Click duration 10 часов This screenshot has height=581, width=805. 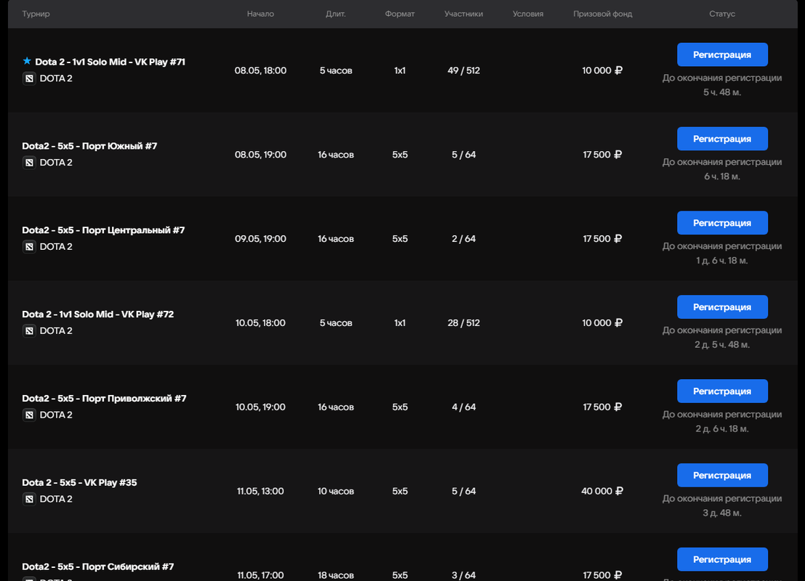(x=336, y=491)
